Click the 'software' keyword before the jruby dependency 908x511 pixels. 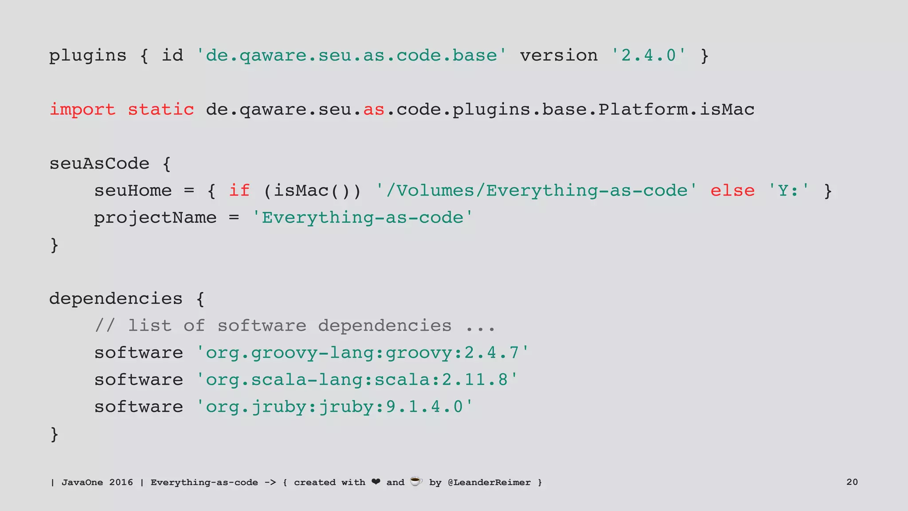click(138, 407)
